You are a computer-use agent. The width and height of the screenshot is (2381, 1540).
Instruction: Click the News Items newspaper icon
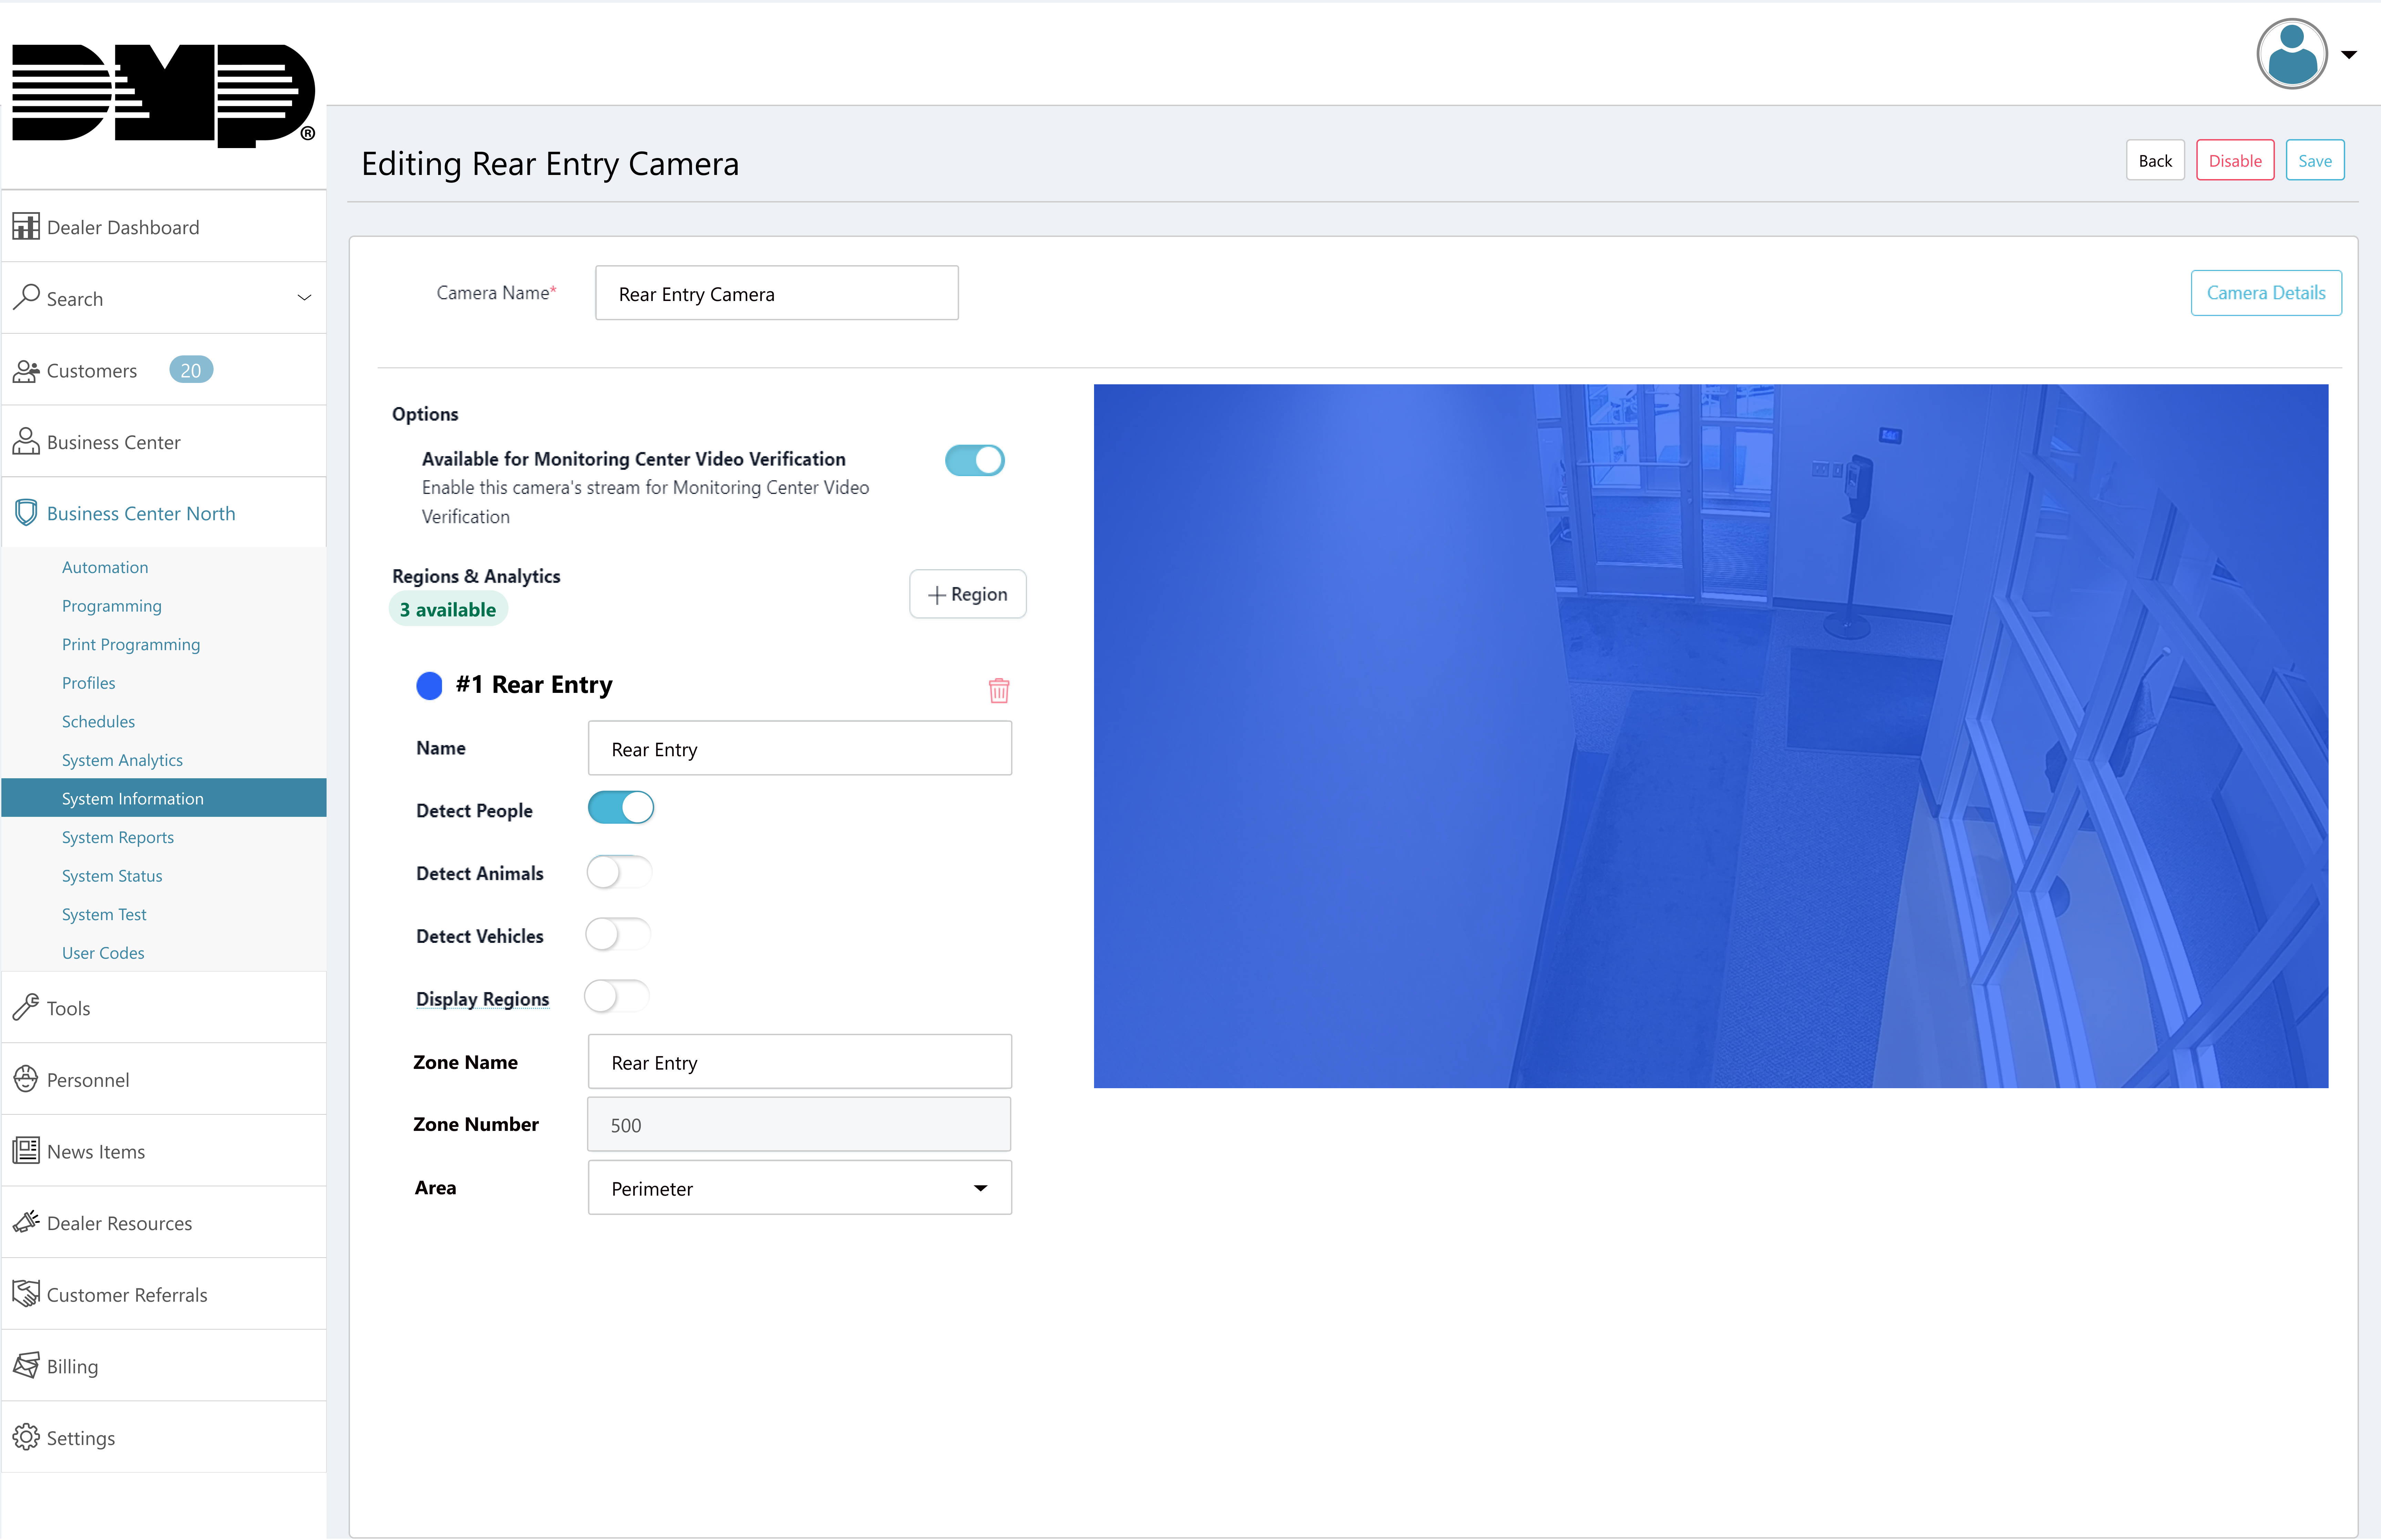(26, 1150)
